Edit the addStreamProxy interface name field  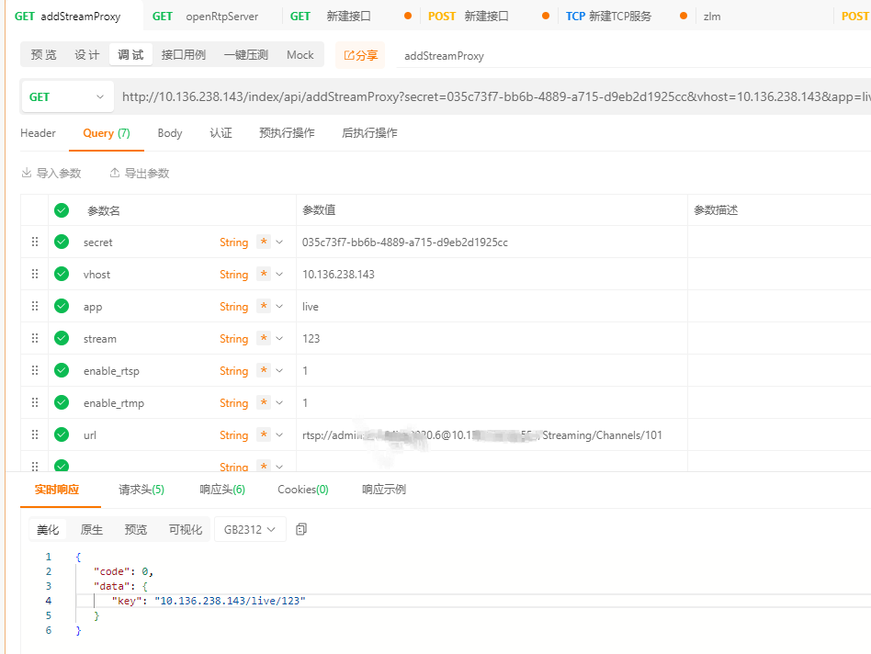(633, 56)
